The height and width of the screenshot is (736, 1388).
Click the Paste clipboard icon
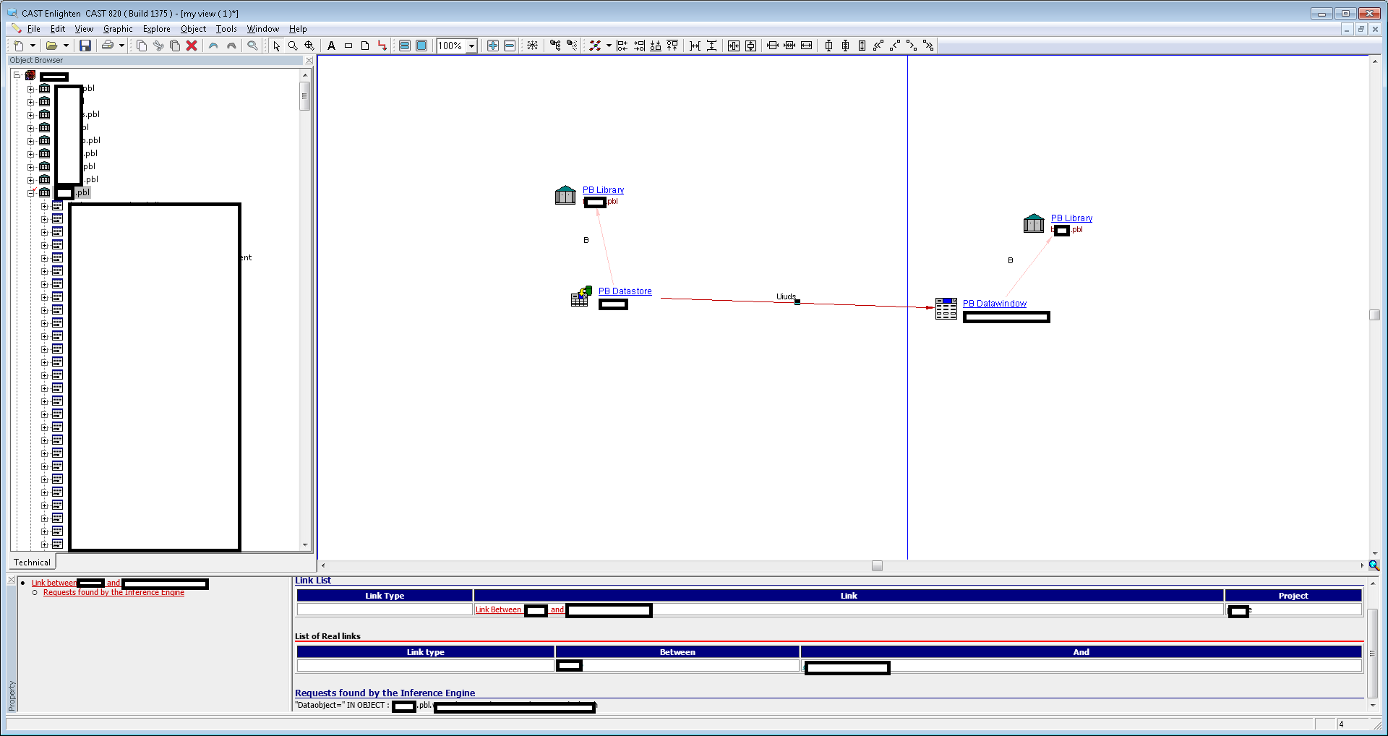coord(175,46)
